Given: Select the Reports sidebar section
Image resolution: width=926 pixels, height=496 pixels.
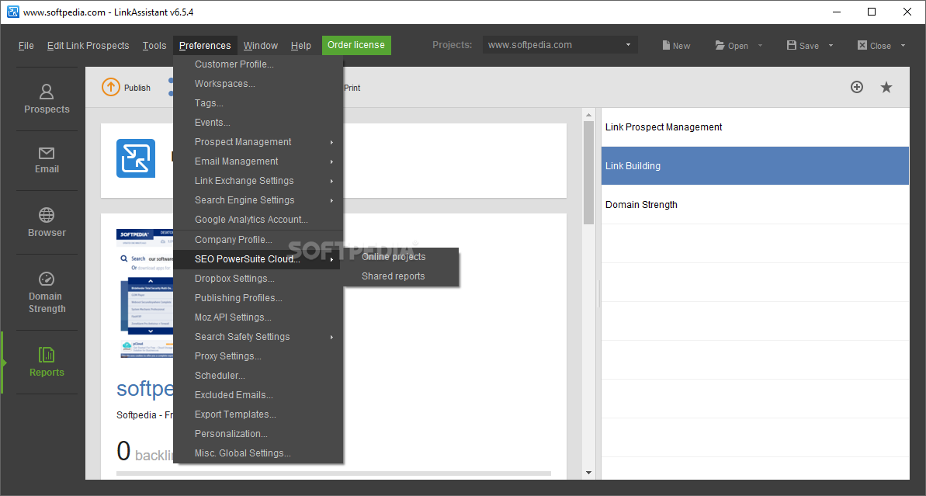Looking at the screenshot, I should click(x=47, y=362).
